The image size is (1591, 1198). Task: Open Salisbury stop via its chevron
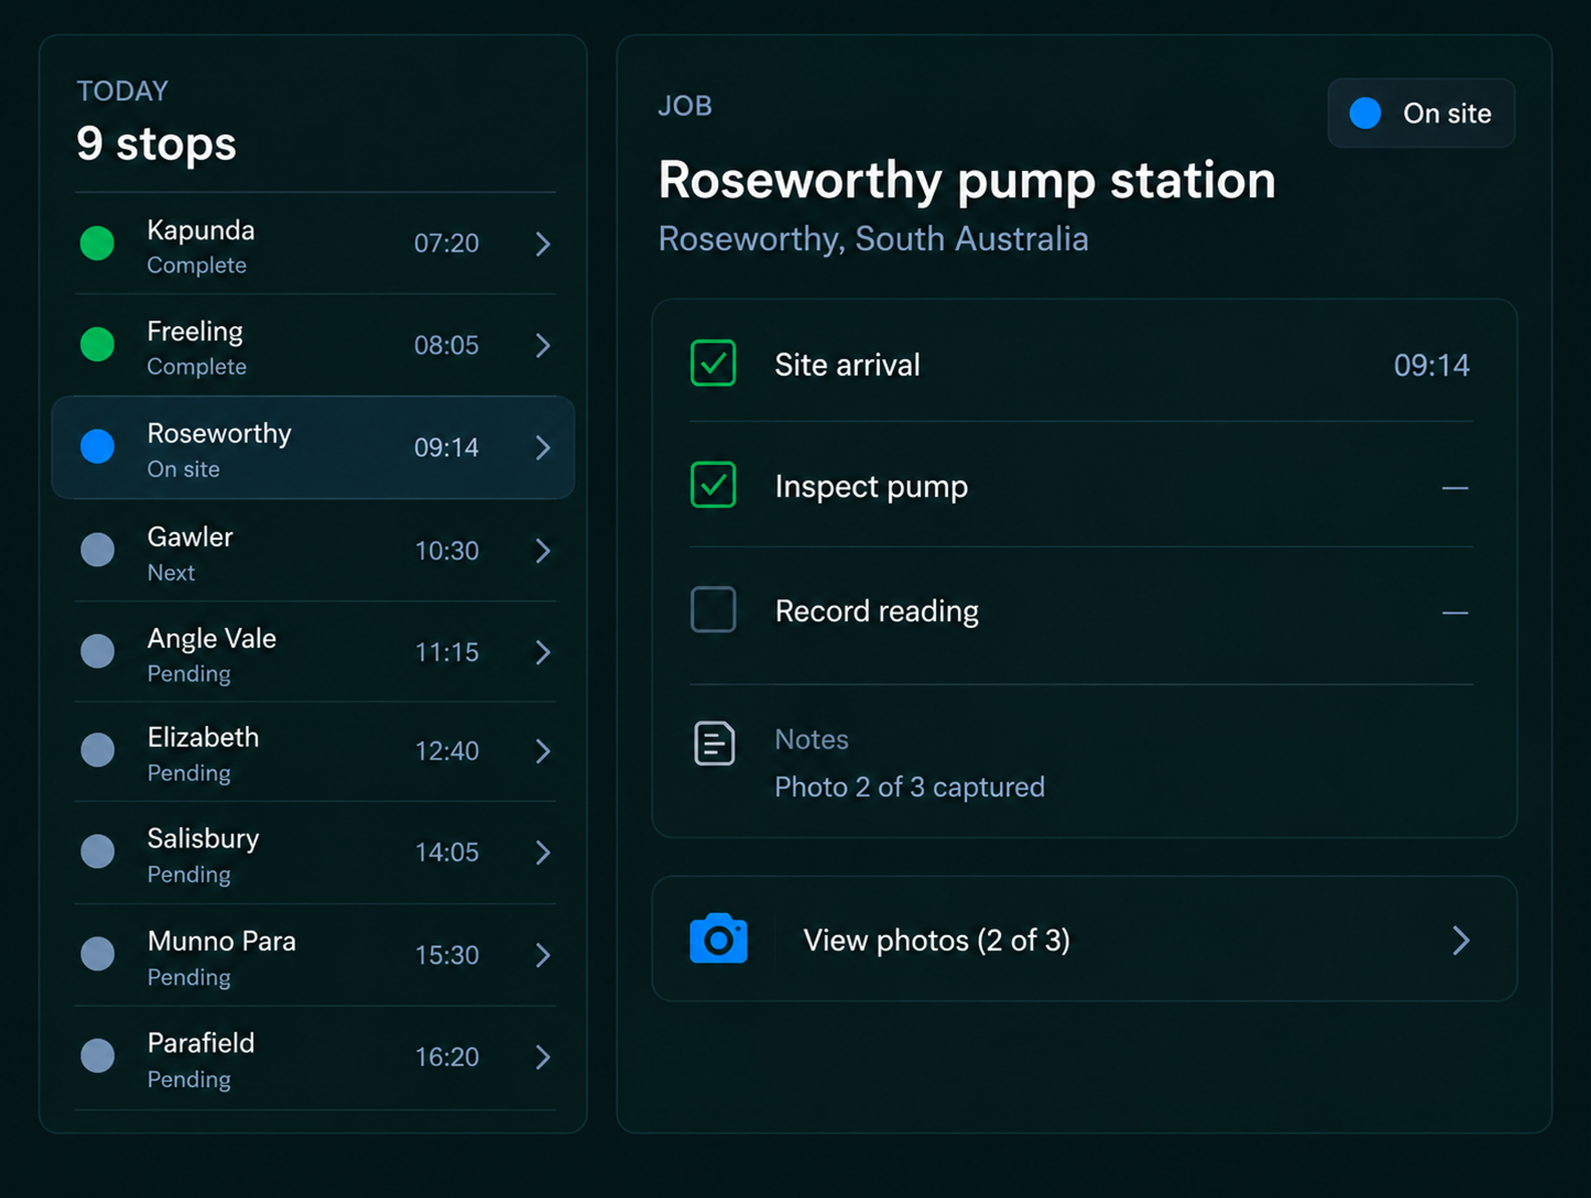click(x=543, y=853)
